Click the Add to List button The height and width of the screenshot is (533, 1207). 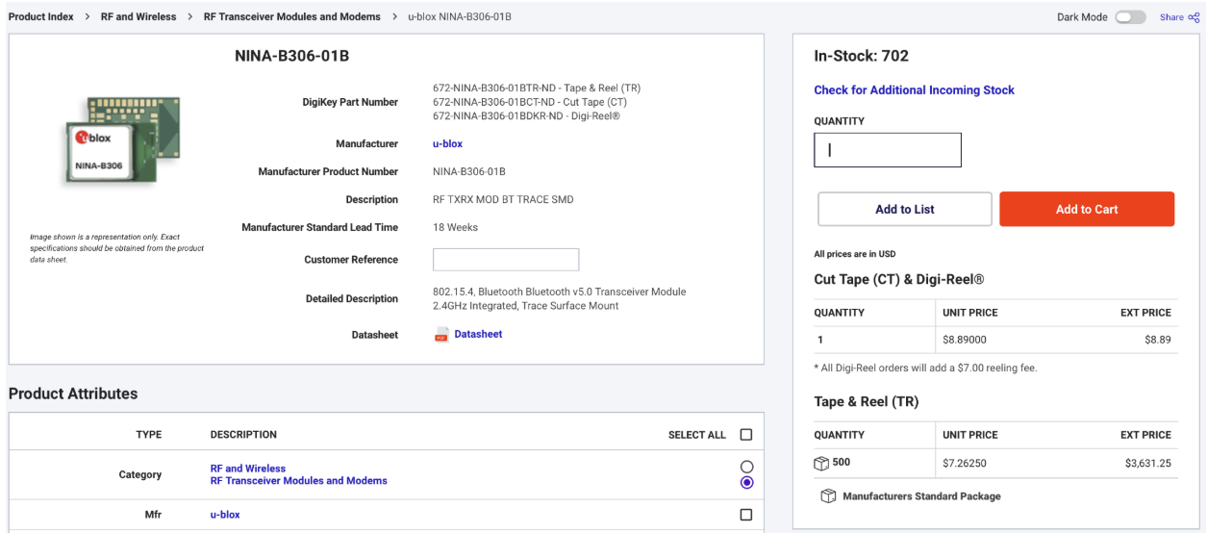(905, 209)
